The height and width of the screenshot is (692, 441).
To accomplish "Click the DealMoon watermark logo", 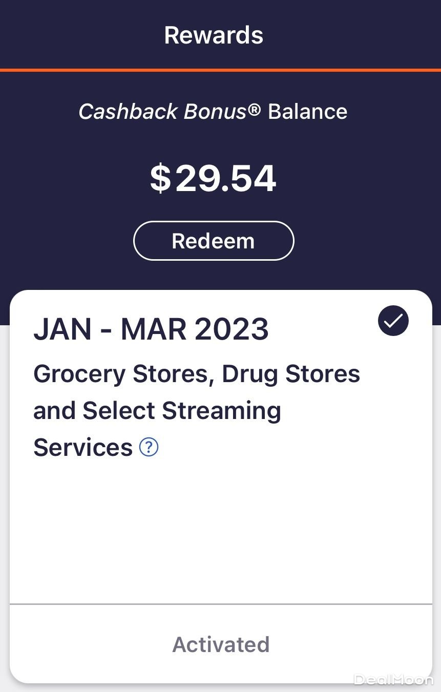I will tap(393, 680).
